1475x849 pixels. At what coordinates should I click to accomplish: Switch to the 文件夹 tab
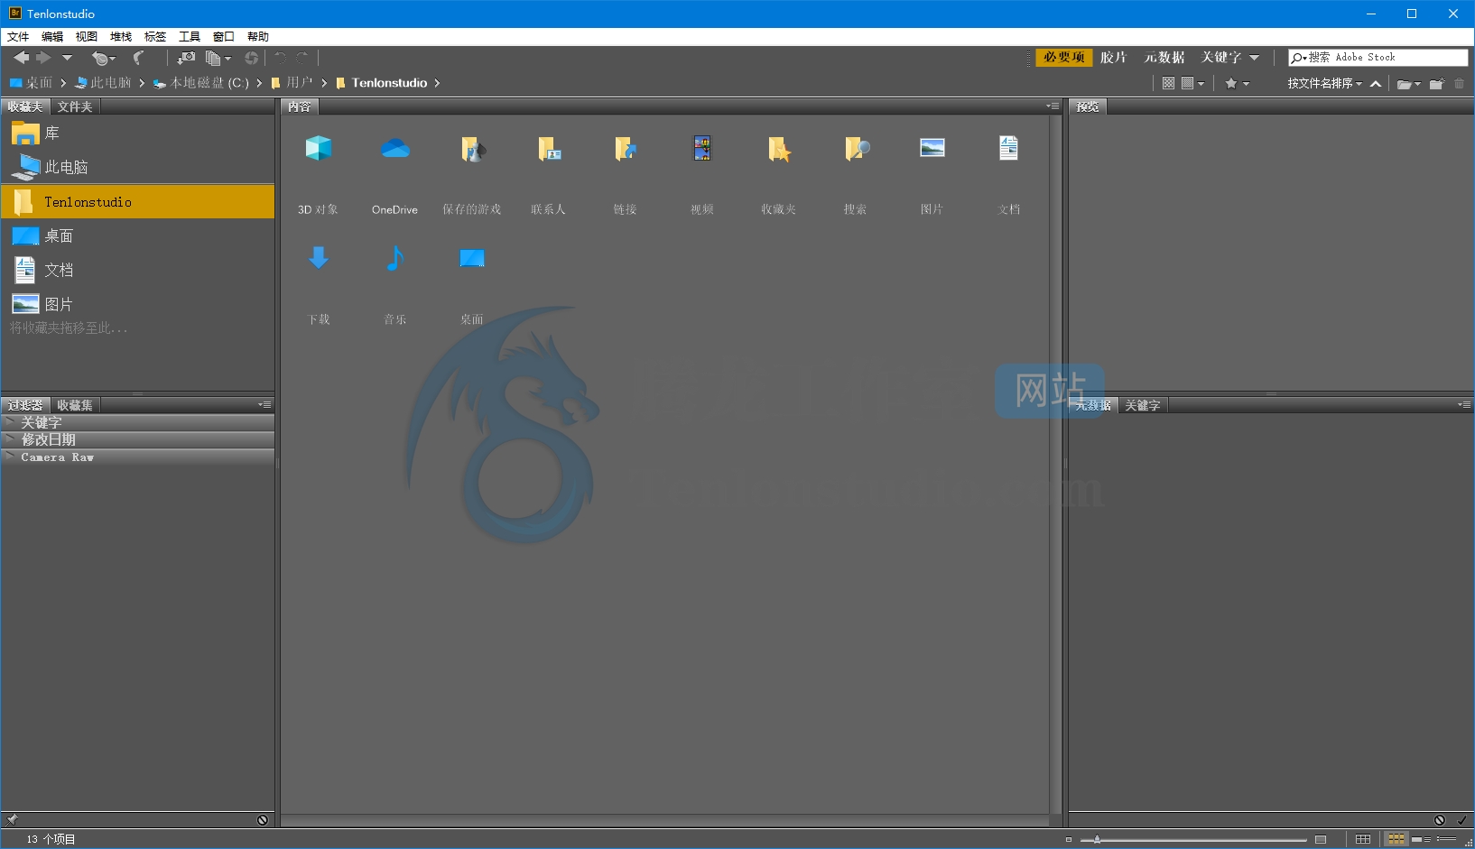point(75,106)
